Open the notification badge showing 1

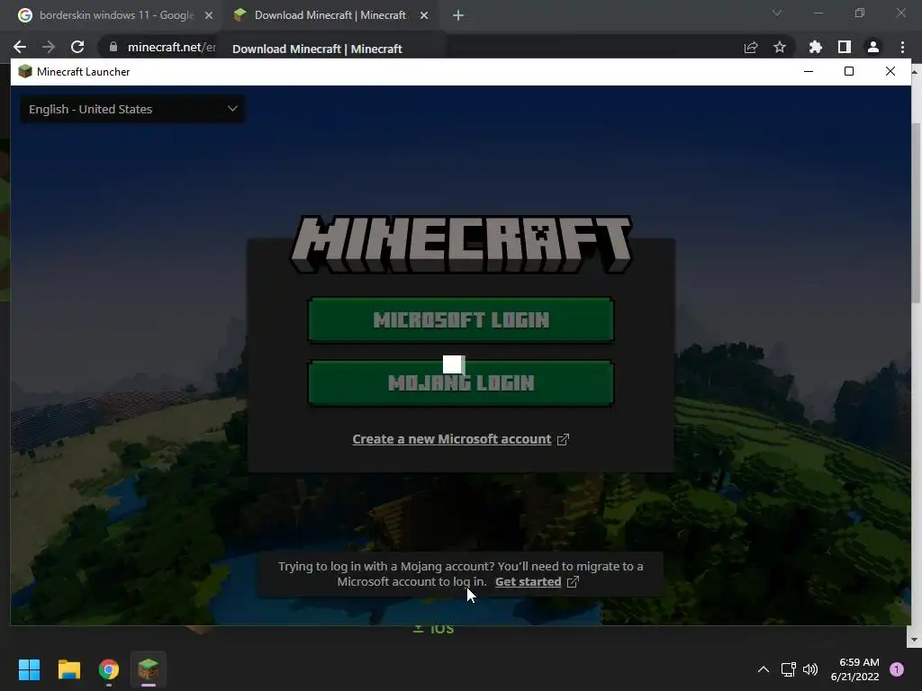pyautogui.click(x=897, y=669)
